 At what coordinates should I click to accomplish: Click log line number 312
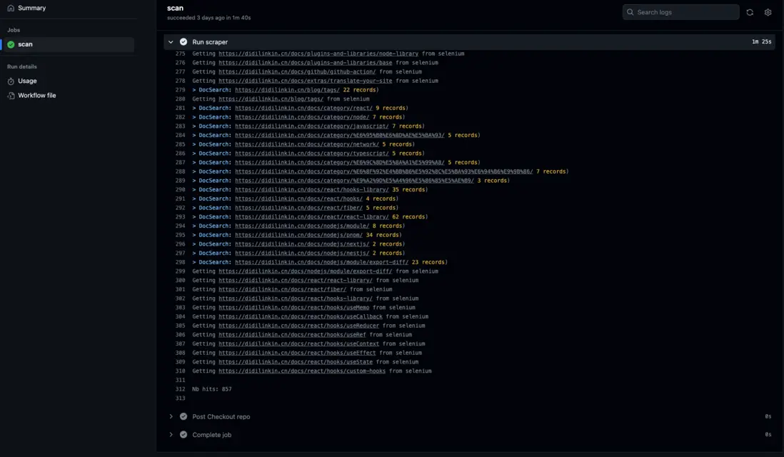click(180, 389)
